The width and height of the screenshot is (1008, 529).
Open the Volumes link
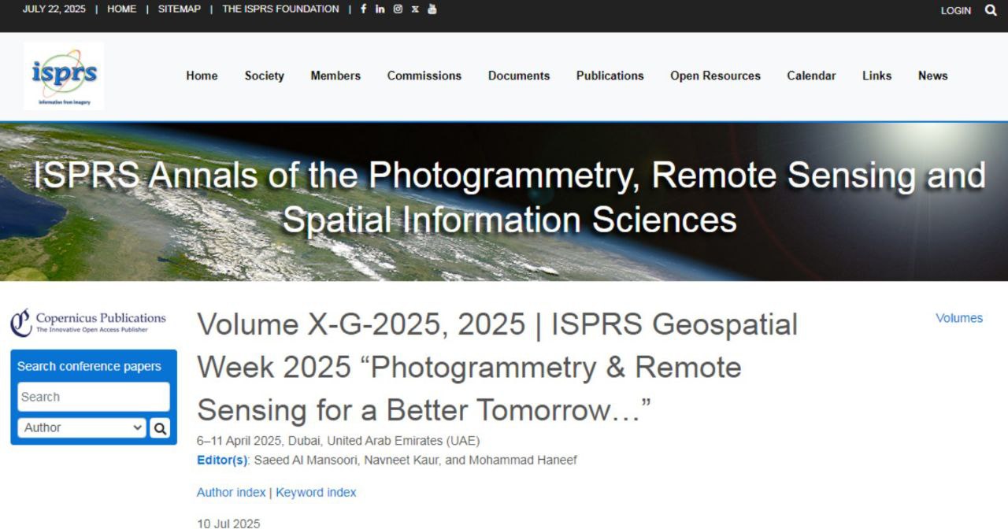(x=959, y=318)
